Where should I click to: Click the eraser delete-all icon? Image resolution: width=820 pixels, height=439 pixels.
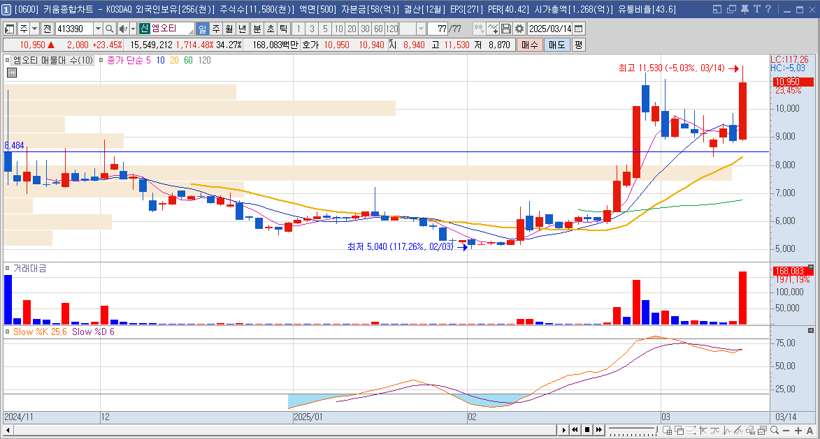(750, 430)
